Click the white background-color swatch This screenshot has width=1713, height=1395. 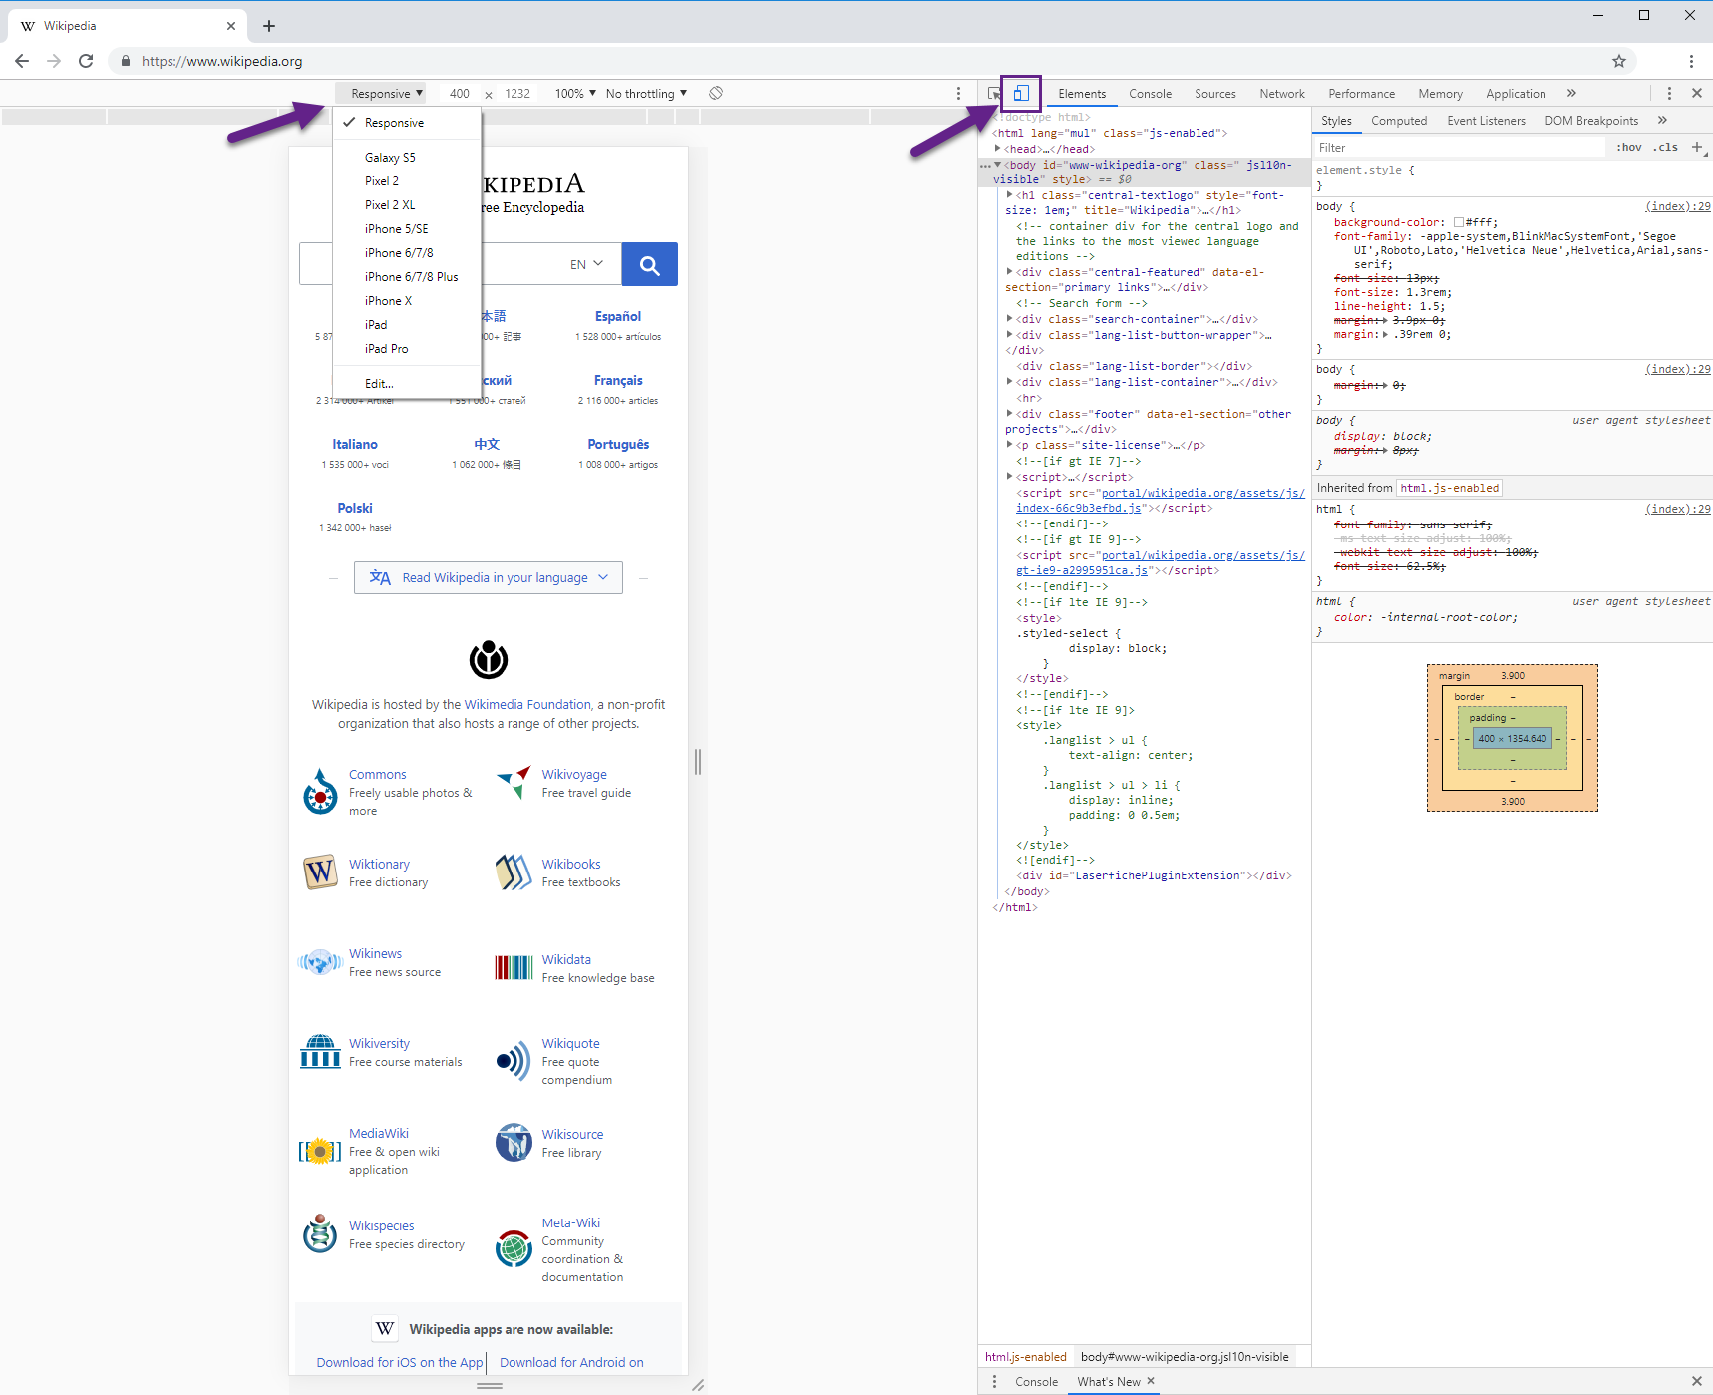[1459, 222]
